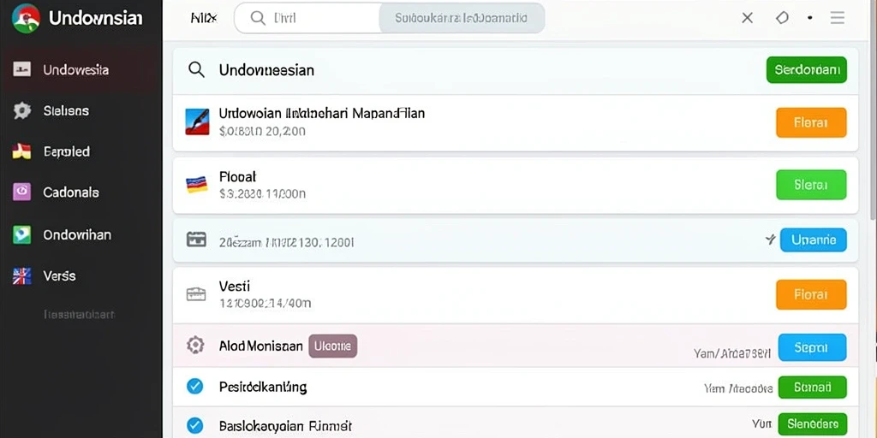
Task: Toggle the Pesirdckanling blue checkmark
Action: pos(194,386)
